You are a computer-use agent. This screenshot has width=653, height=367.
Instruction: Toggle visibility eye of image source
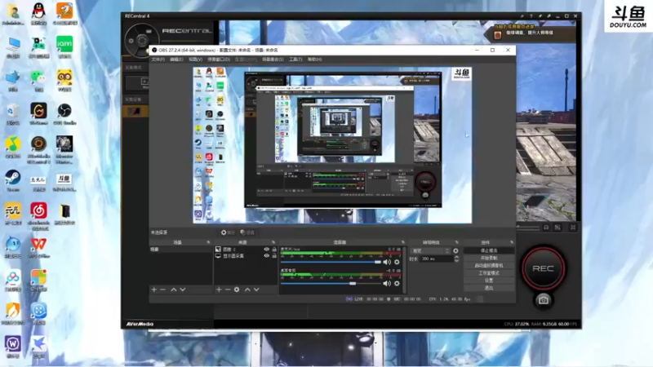(267, 250)
